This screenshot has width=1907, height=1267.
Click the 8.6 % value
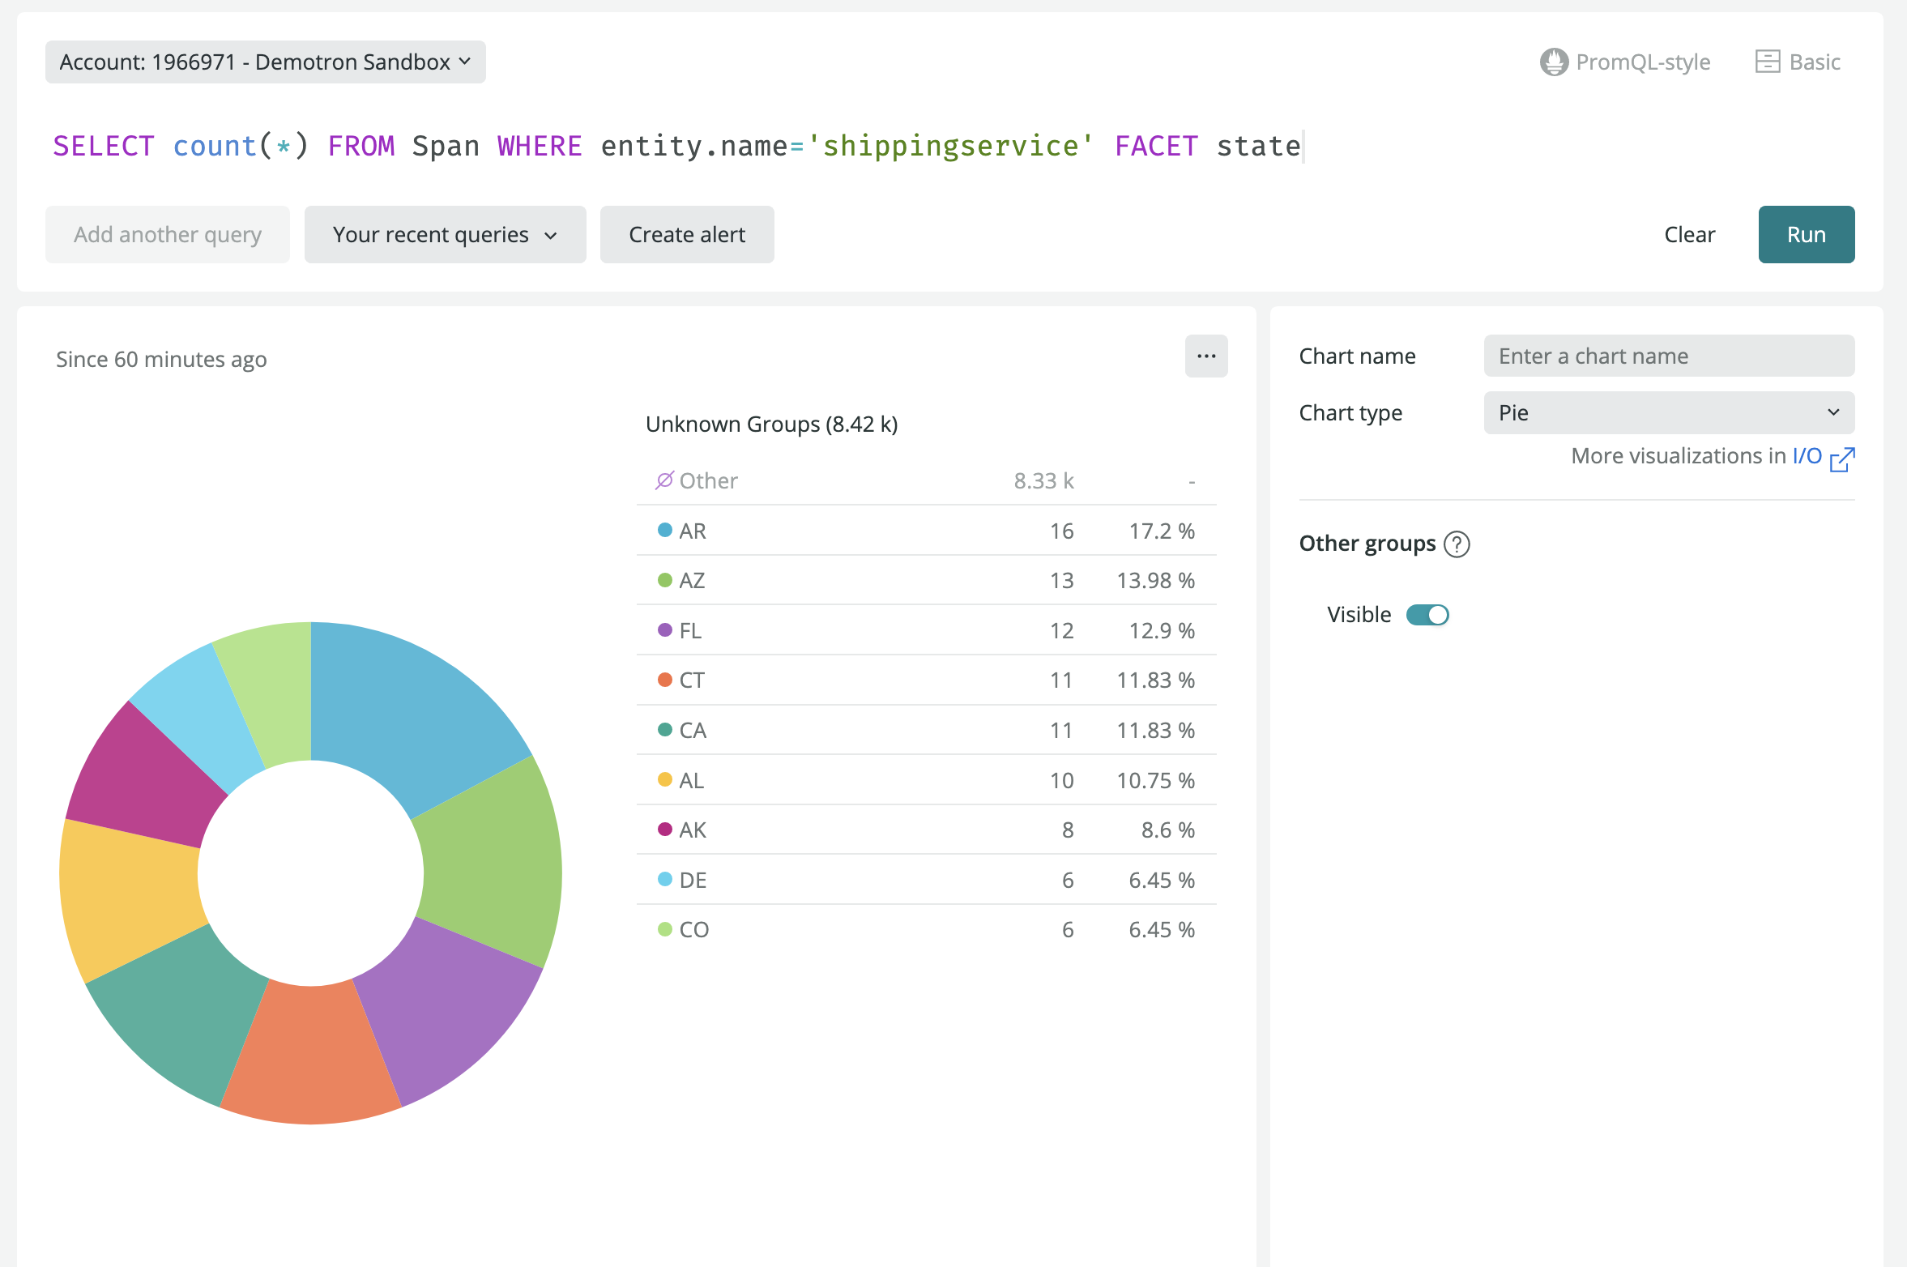pos(1167,830)
